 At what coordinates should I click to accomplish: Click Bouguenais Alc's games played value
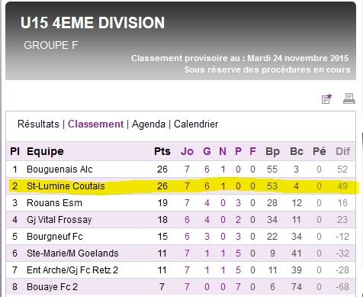pos(187,169)
